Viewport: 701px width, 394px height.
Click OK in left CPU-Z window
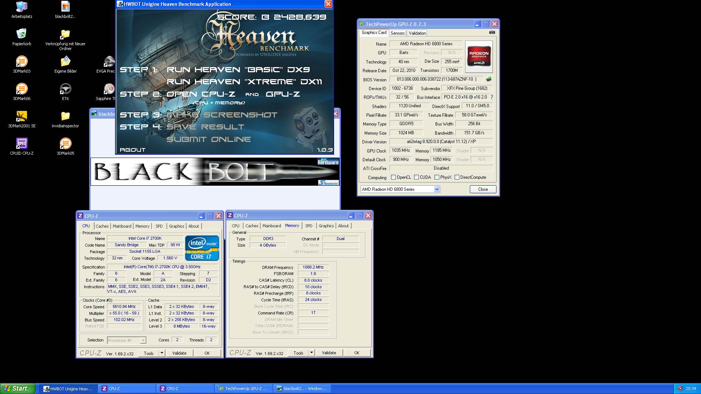pyautogui.click(x=207, y=353)
